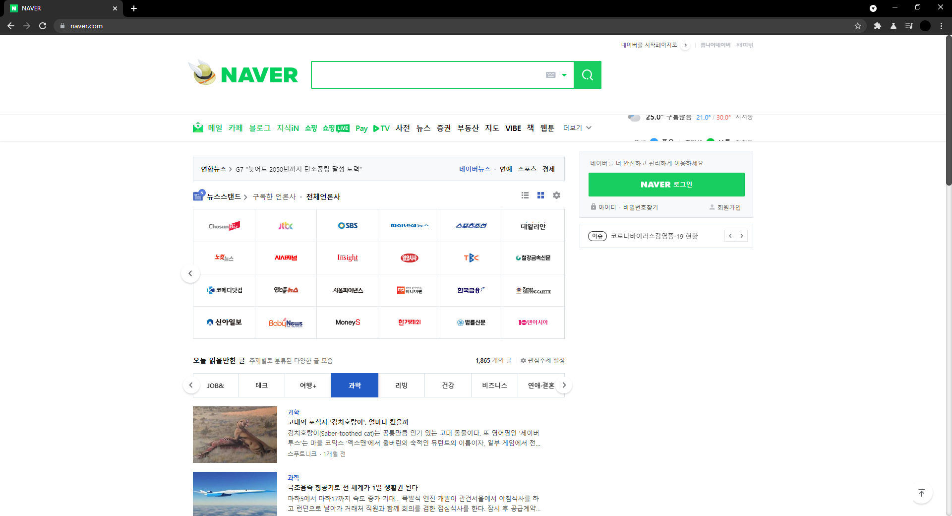Open 블로그 from the service menu
This screenshot has width=952, height=516.
(260, 128)
